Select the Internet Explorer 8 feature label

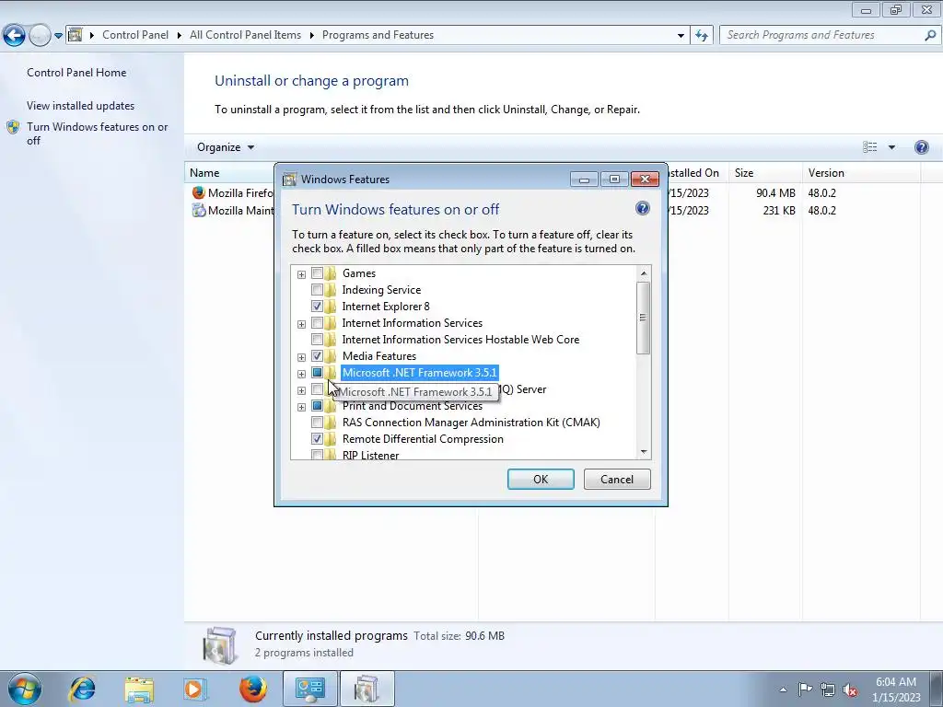coord(386,307)
